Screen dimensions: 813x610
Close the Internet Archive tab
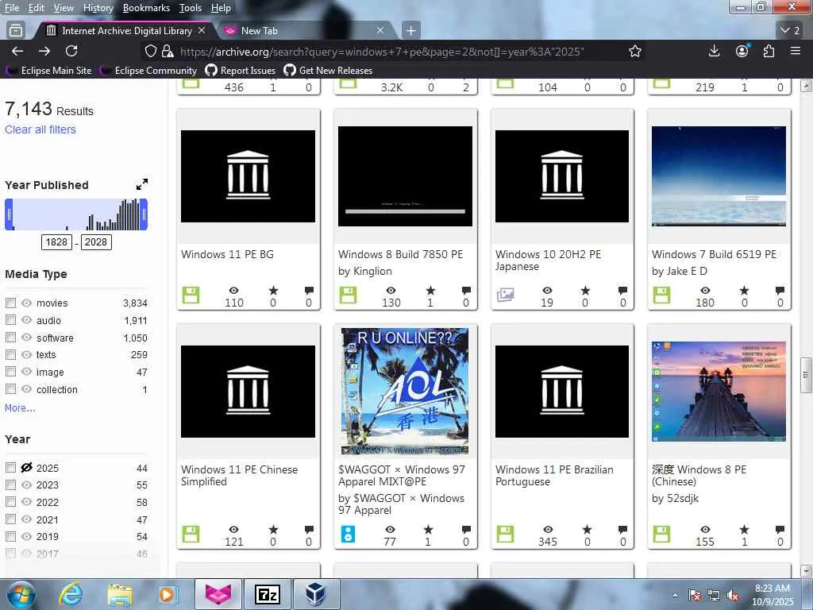click(202, 31)
